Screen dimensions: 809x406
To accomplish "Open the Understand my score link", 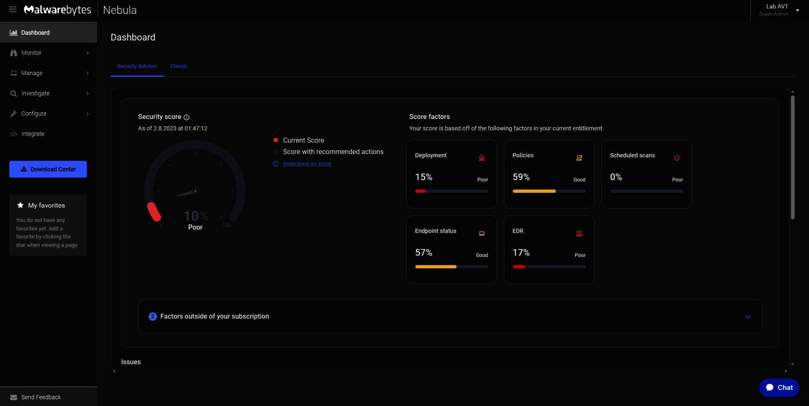I will tap(307, 164).
